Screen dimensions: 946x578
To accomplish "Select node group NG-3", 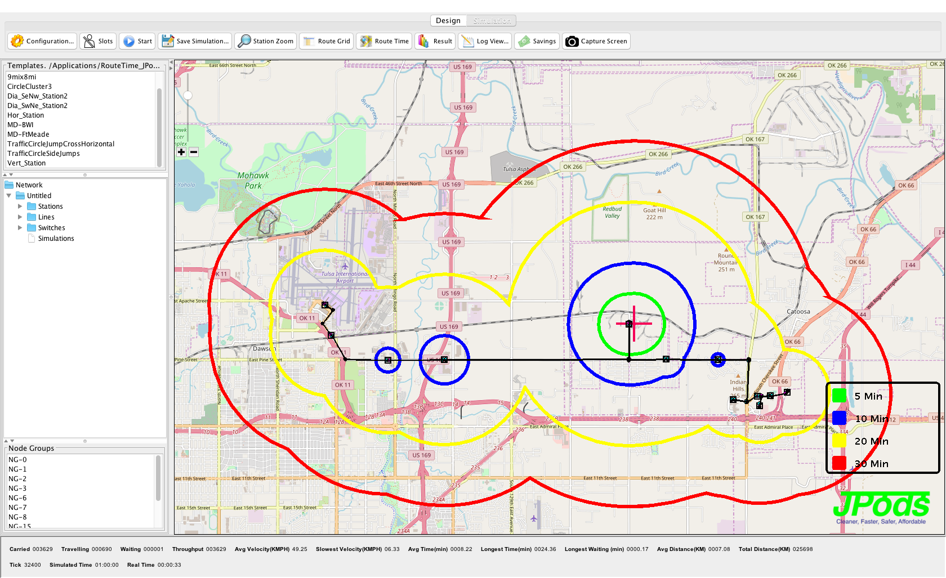I will [x=17, y=489].
